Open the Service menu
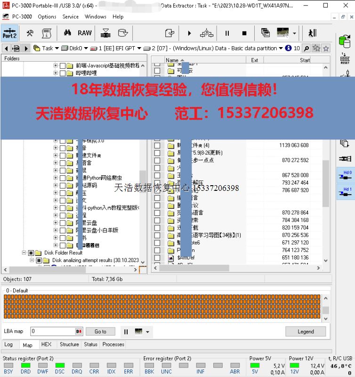 71,16
